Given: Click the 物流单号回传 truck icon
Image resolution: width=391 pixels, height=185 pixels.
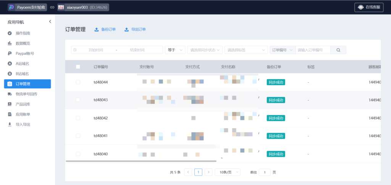Looking at the screenshot, I should [x=10, y=94].
